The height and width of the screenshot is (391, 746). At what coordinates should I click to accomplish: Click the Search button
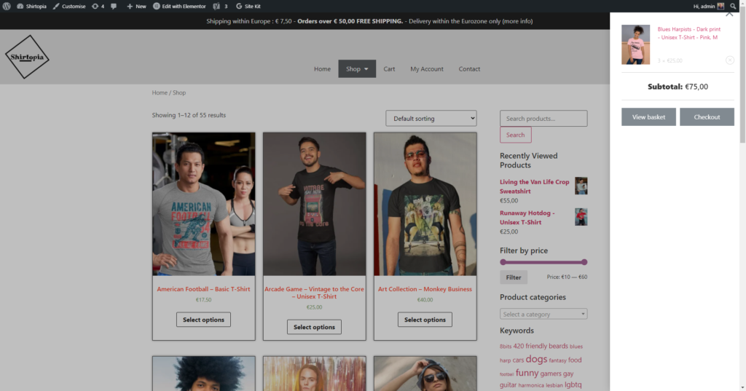[515, 135]
